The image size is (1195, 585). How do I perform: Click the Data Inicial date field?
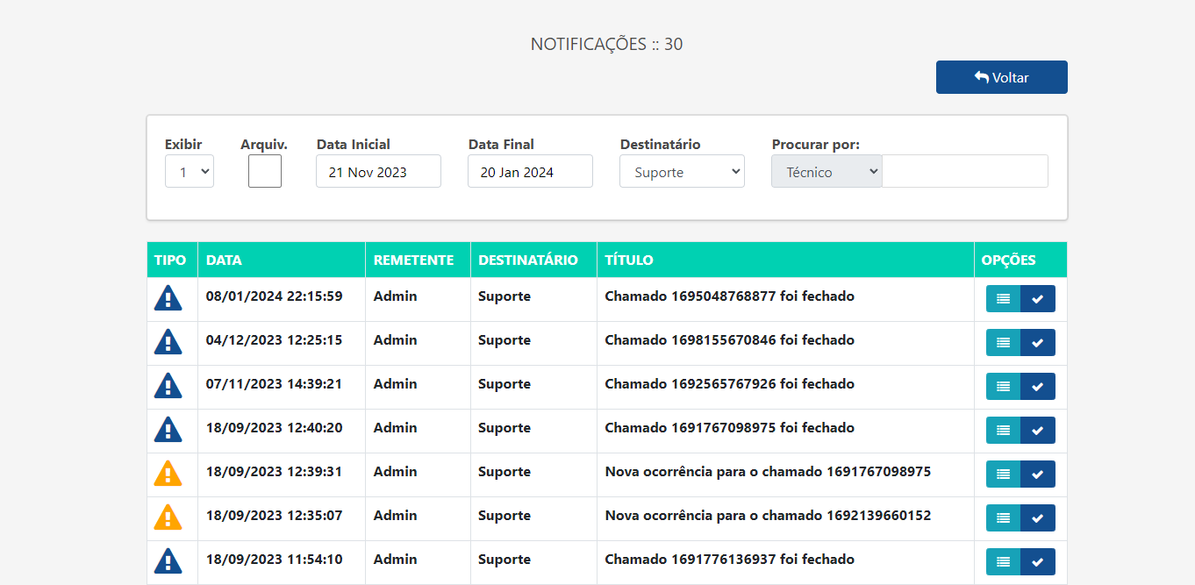point(377,171)
